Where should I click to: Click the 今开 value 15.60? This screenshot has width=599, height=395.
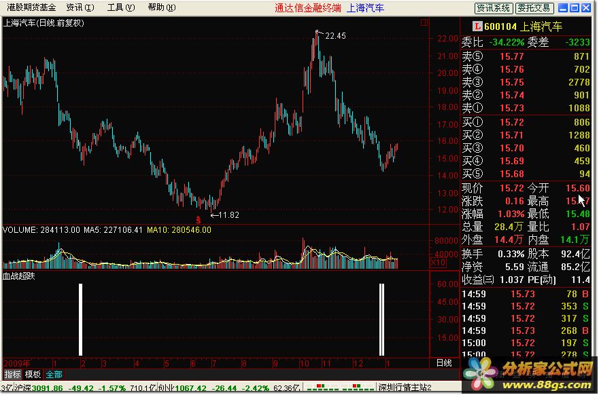point(578,188)
